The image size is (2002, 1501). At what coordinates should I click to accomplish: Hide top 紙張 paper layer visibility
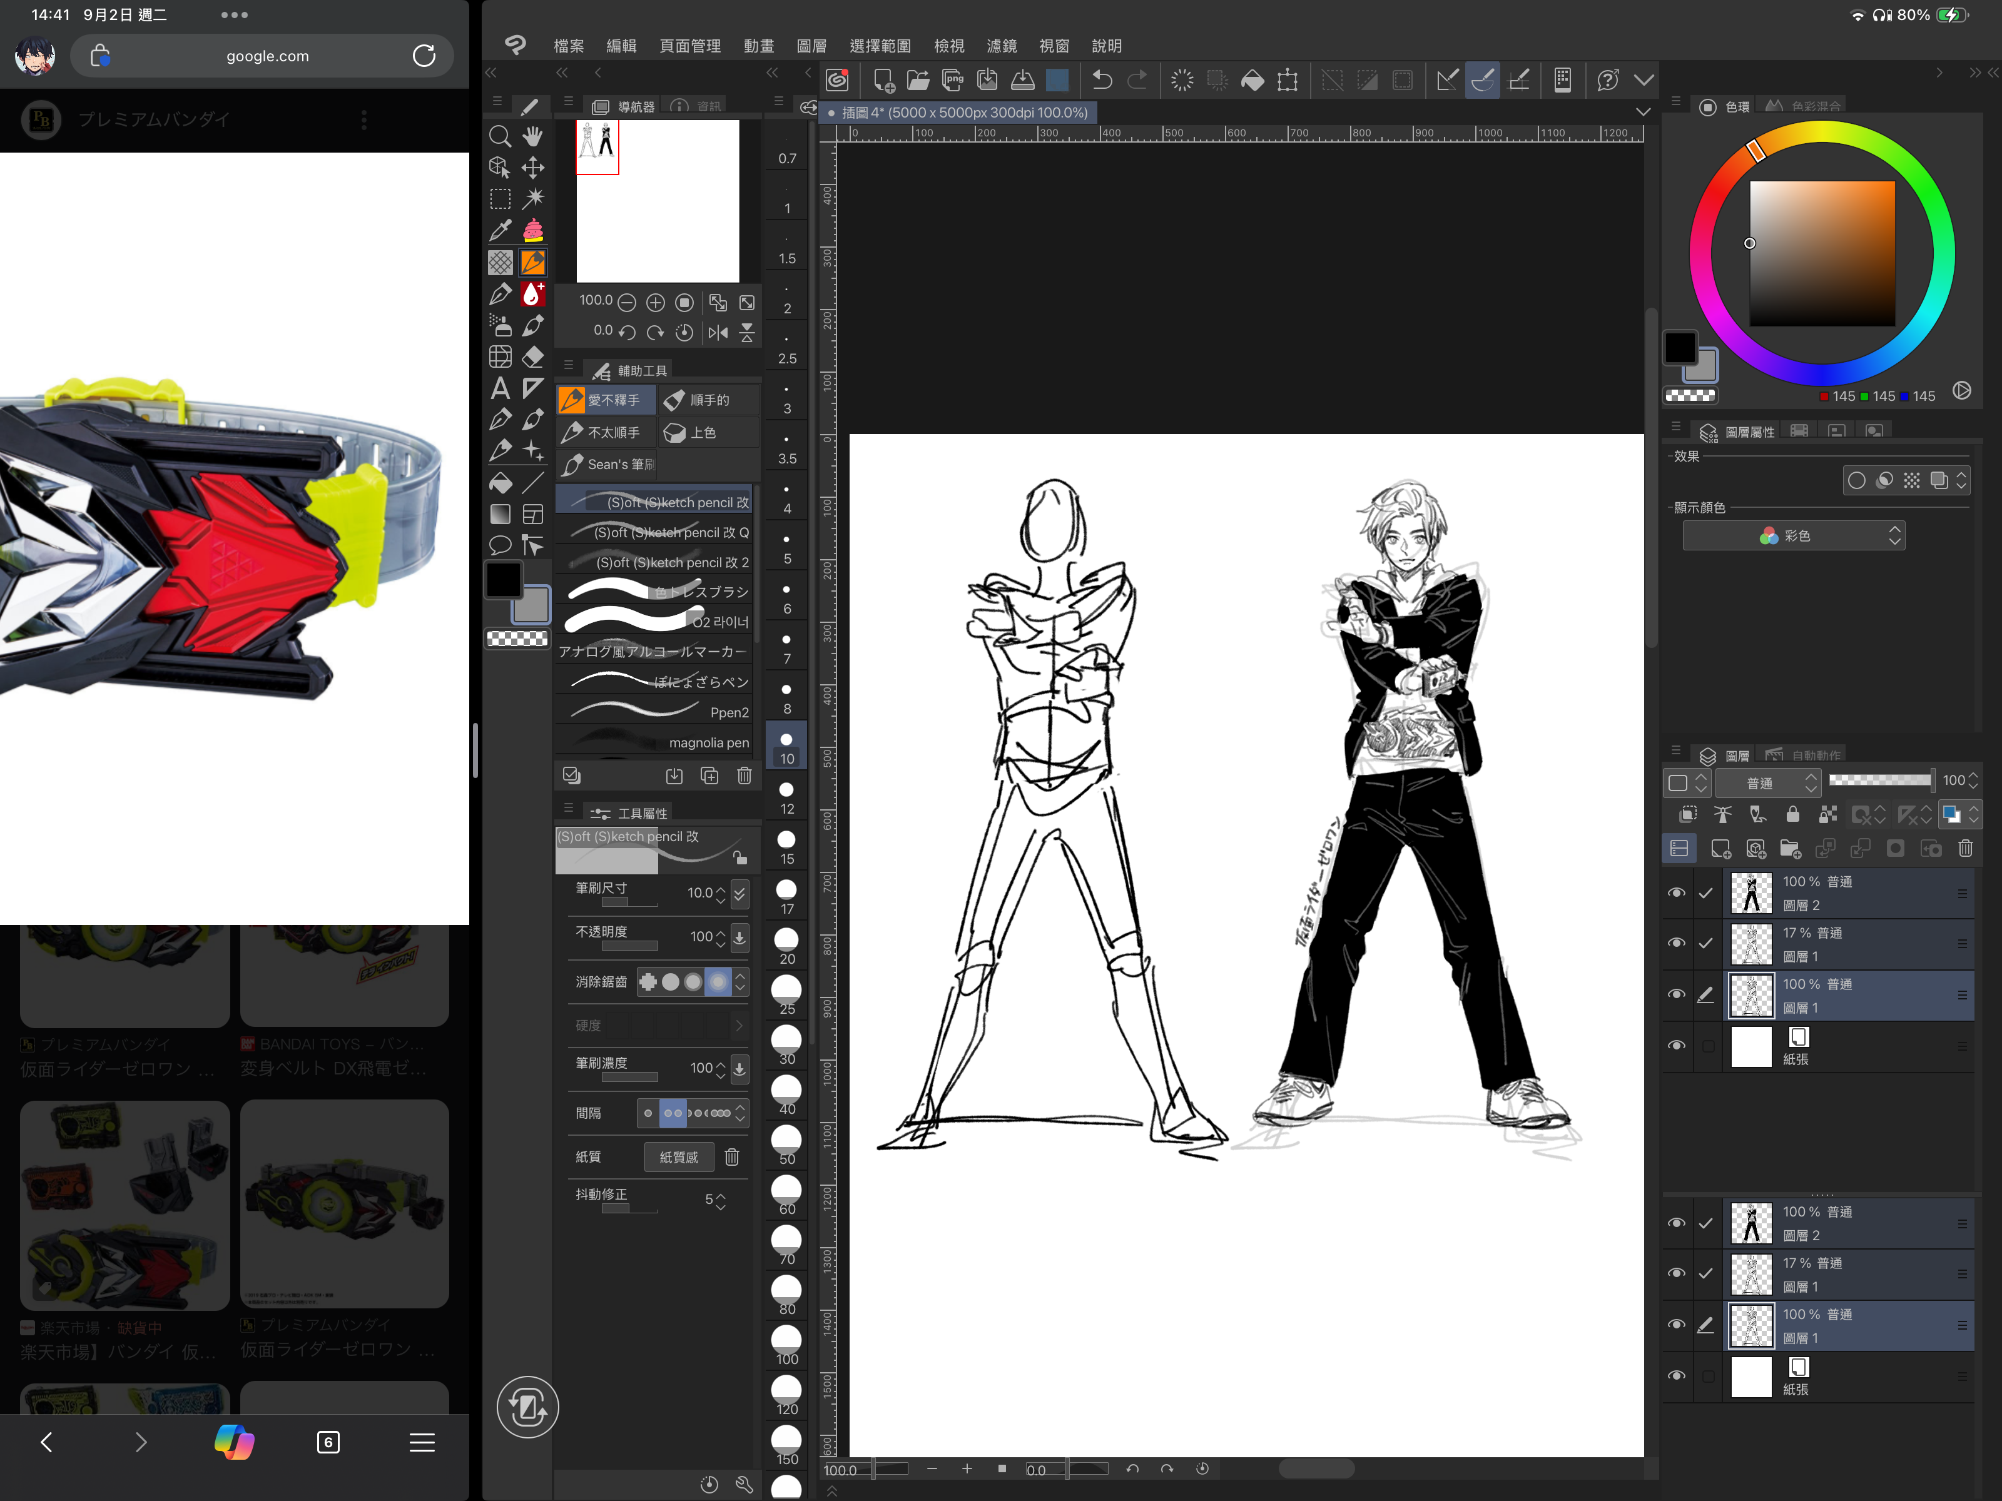(1676, 1046)
